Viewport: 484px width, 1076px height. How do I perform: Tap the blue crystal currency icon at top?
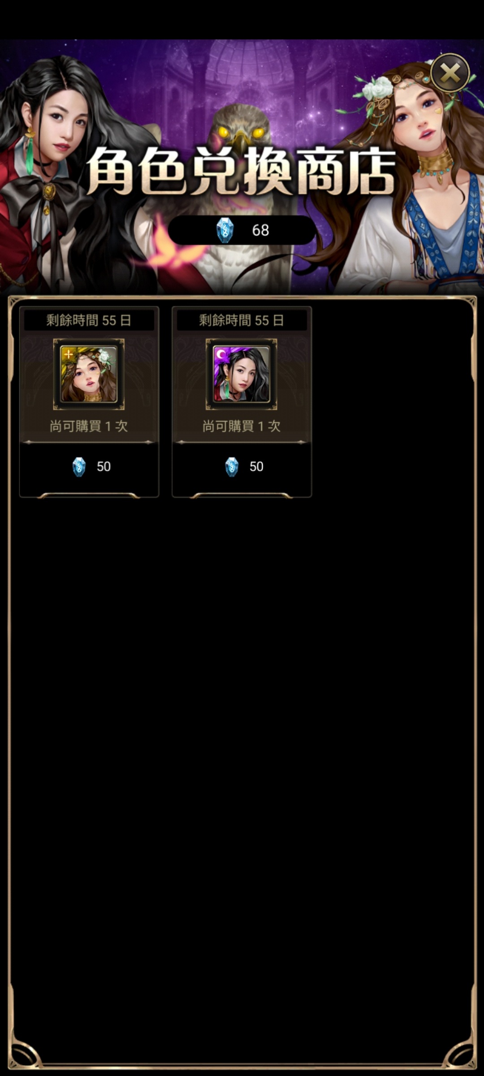click(225, 230)
